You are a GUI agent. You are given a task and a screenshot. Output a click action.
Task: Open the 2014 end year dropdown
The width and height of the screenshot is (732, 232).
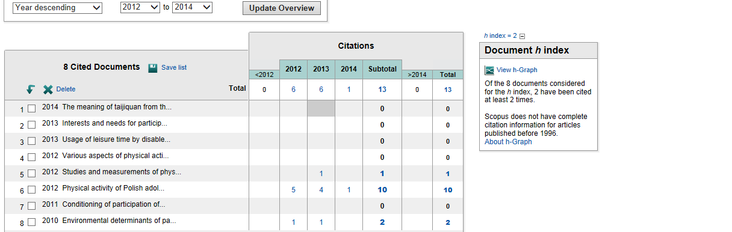(x=192, y=8)
